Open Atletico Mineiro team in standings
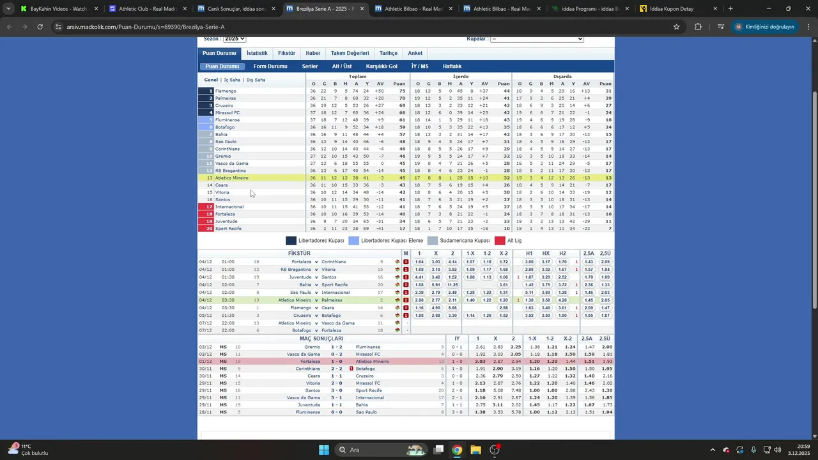The height and width of the screenshot is (460, 818). point(232,178)
